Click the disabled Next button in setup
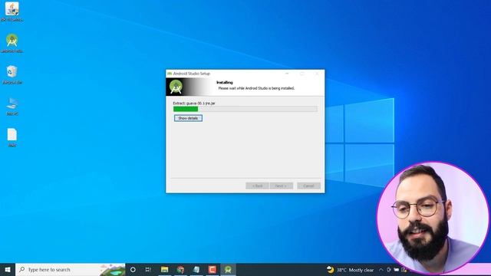491x276 pixels. 282,186
